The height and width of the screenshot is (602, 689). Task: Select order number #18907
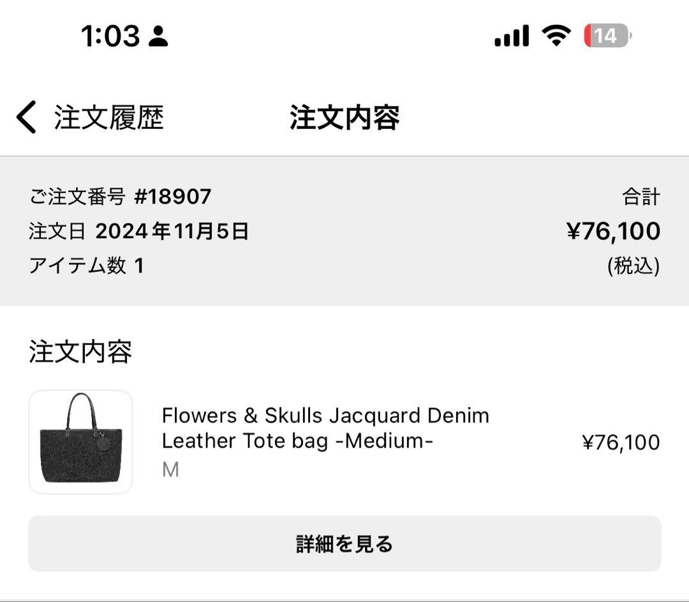click(172, 197)
